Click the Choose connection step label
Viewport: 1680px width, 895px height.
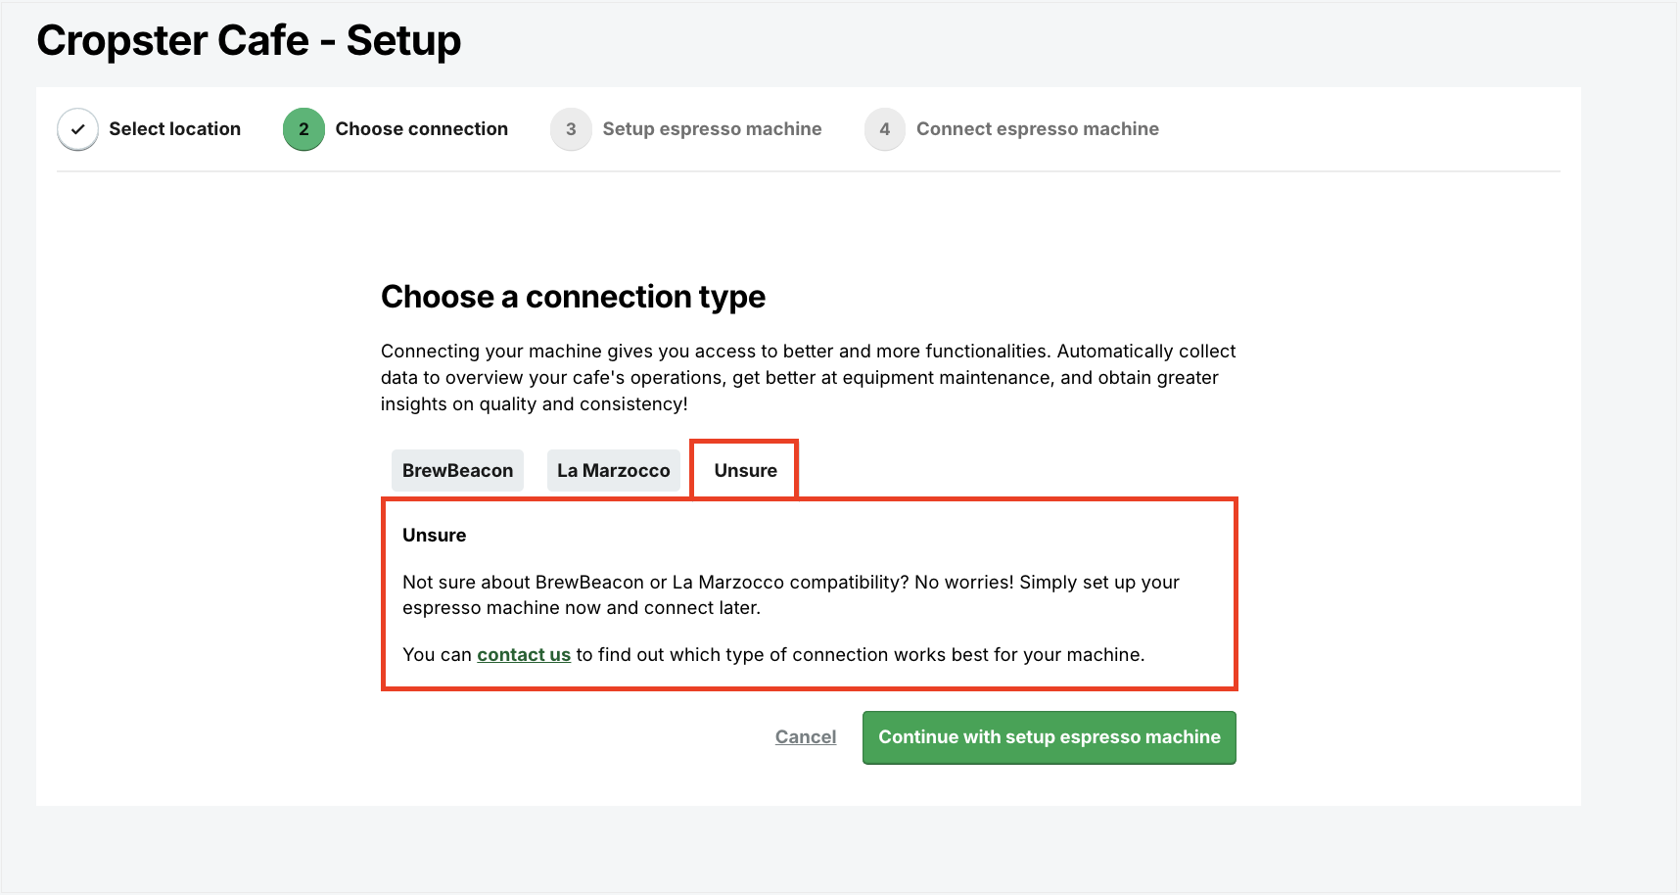click(x=421, y=129)
